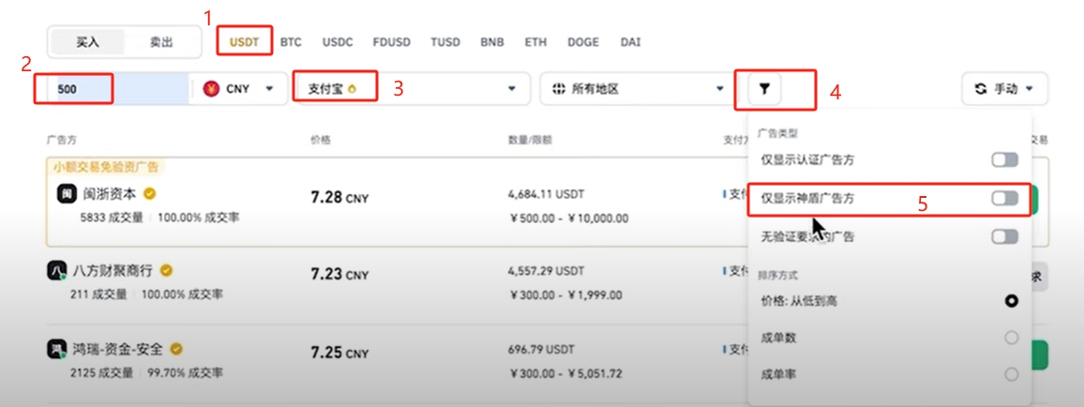Open the 闽浙资本 advertiser profile link
Screen dimensions: 1084x407
(x=111, y=194)
